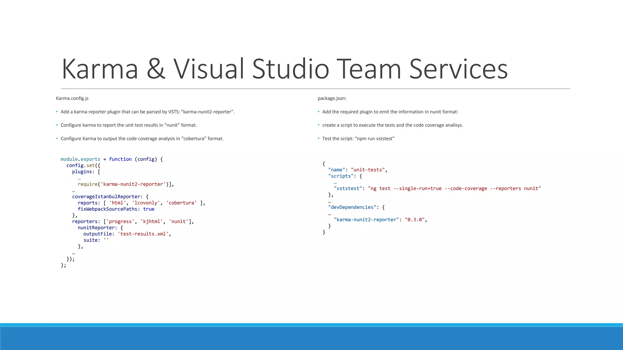Click the "vststest" script command line
This screenshot has height=350, width=623.
[437, 188]
